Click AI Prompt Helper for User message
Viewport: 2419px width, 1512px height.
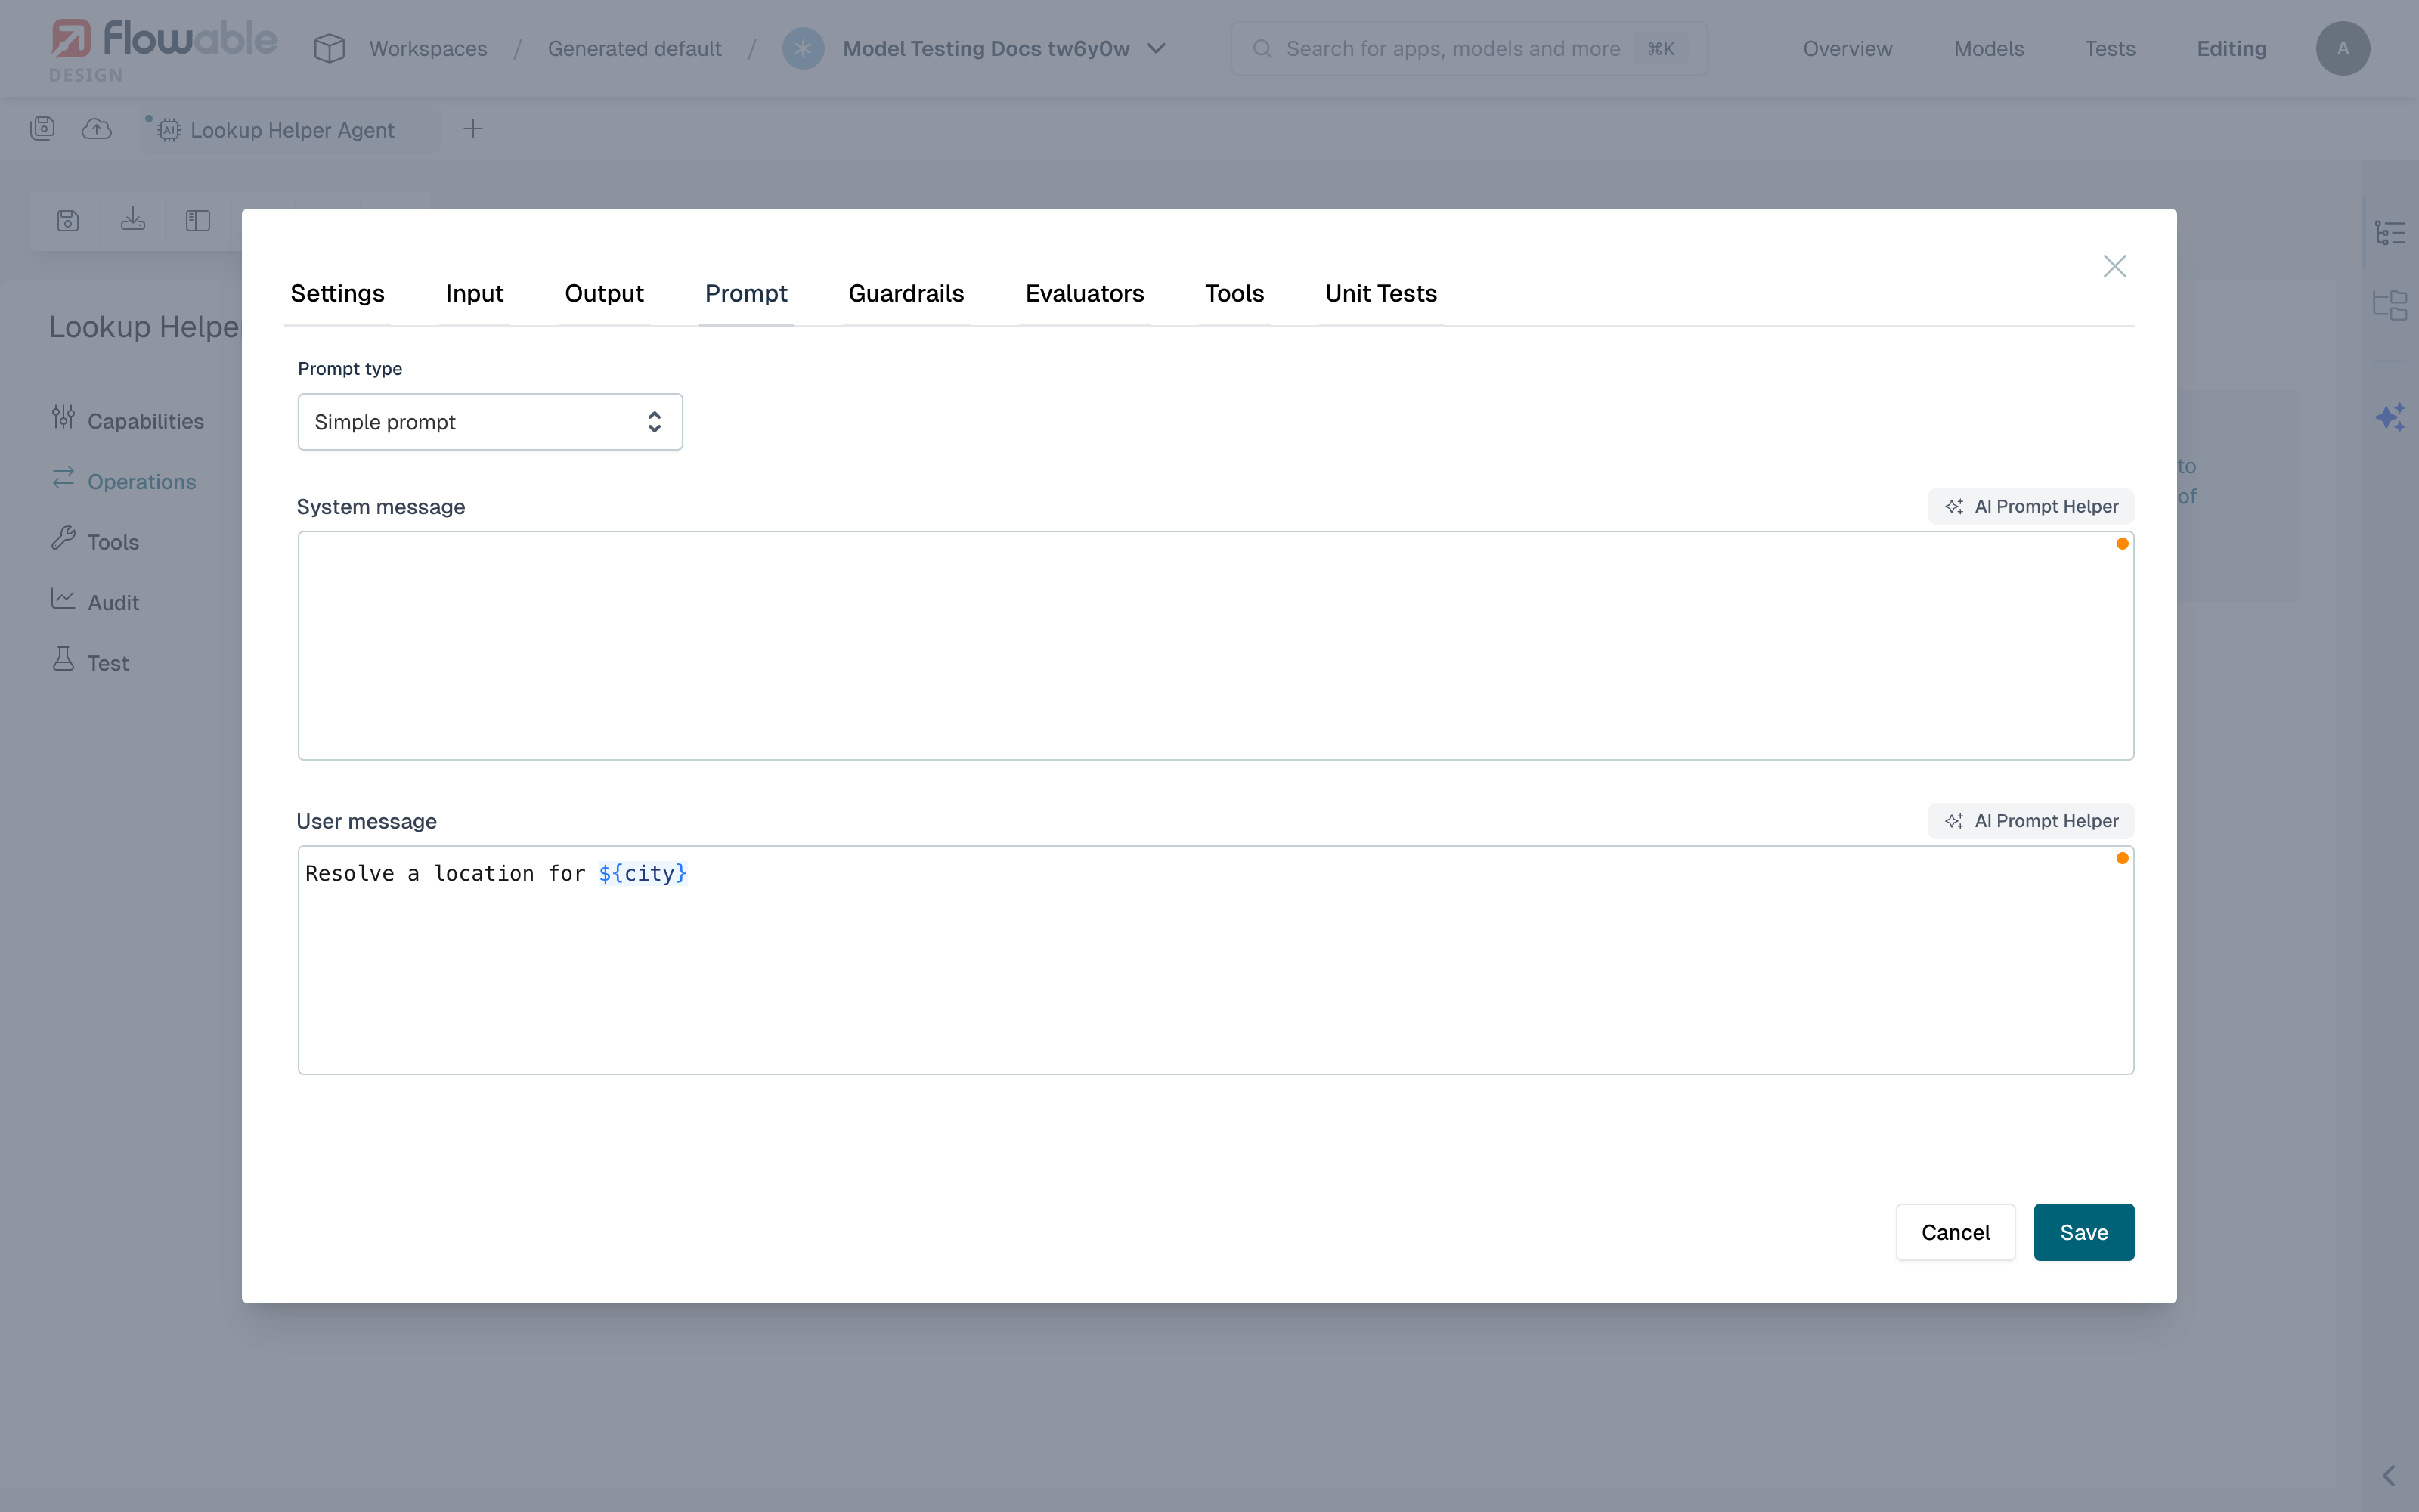click(2030, 821)
